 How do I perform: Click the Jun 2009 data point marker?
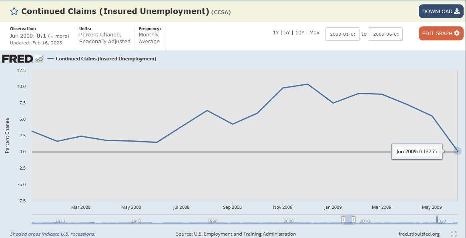click(x=458, y=151)
